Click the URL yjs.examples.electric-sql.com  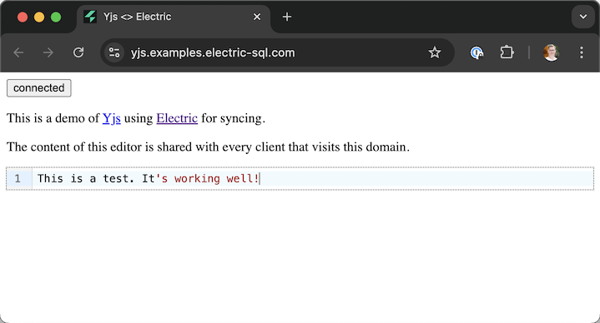(213, 52)
